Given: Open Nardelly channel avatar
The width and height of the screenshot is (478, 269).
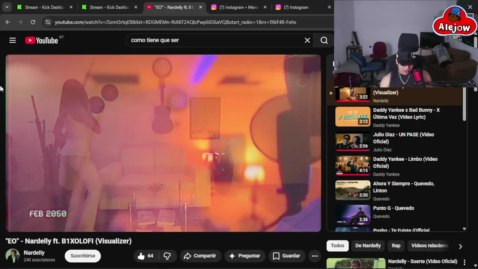Looking at the screenshot, I should tap(12, 256).
